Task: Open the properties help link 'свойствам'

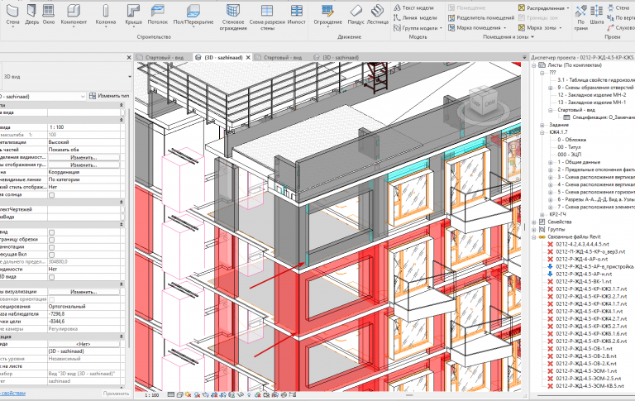Action: tap(13, 394)
